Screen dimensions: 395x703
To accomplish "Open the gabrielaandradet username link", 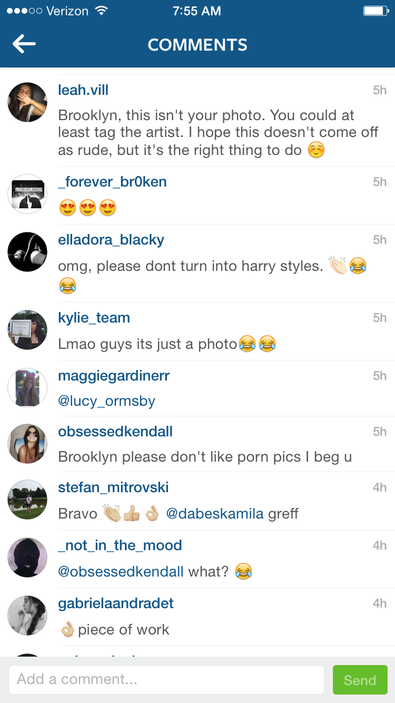I will point(116,603).
